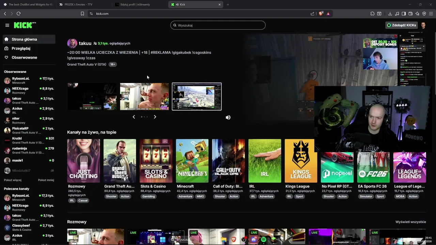Switch to Edytuj profil inStreamly tab
The width and height of the screenshot is (436, 245).
(x=140, y=4)
